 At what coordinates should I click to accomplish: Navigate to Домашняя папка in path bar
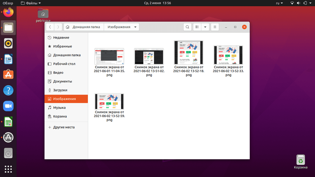[83, 27]
